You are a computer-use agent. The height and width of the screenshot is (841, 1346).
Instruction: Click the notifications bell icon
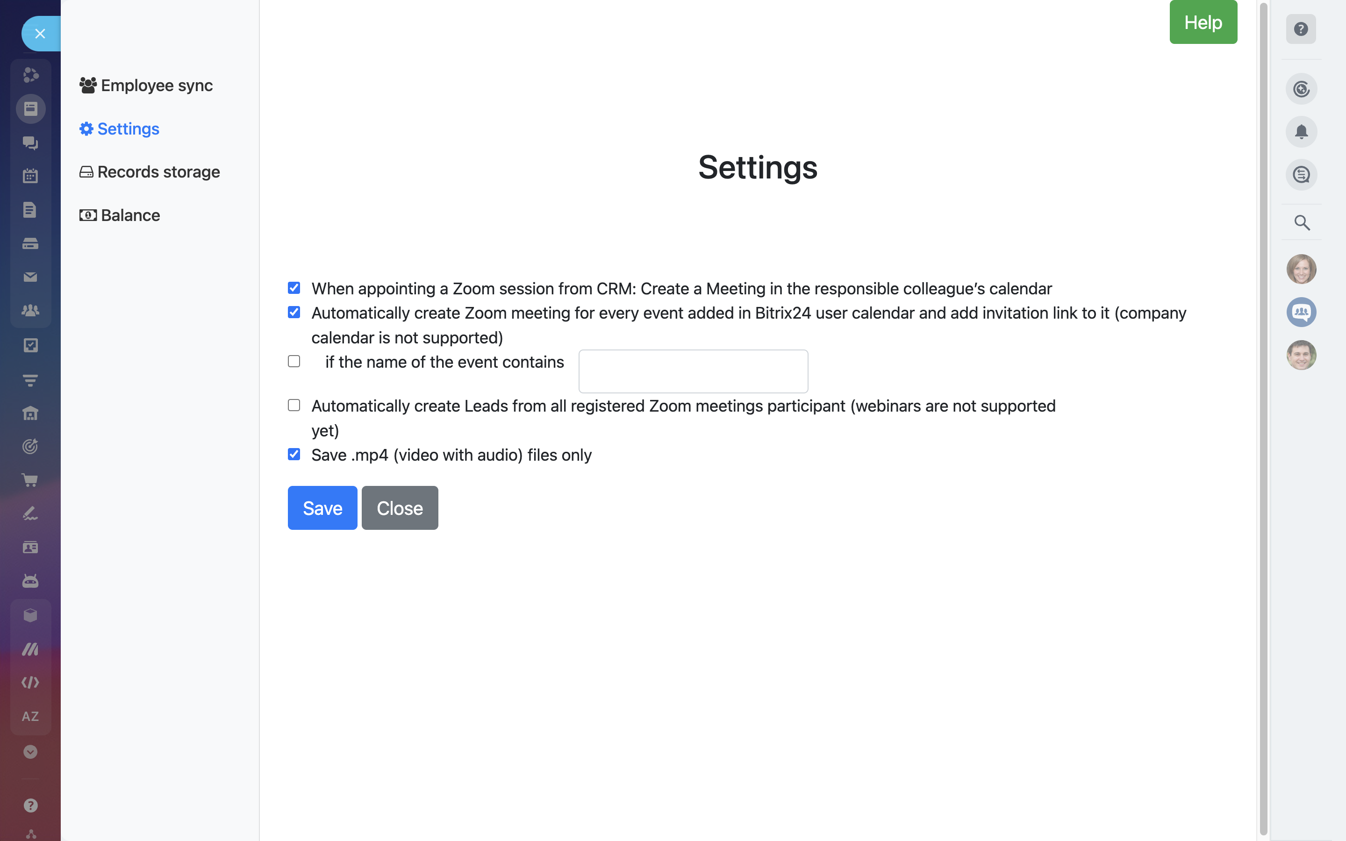click(x=1301, y=132)
